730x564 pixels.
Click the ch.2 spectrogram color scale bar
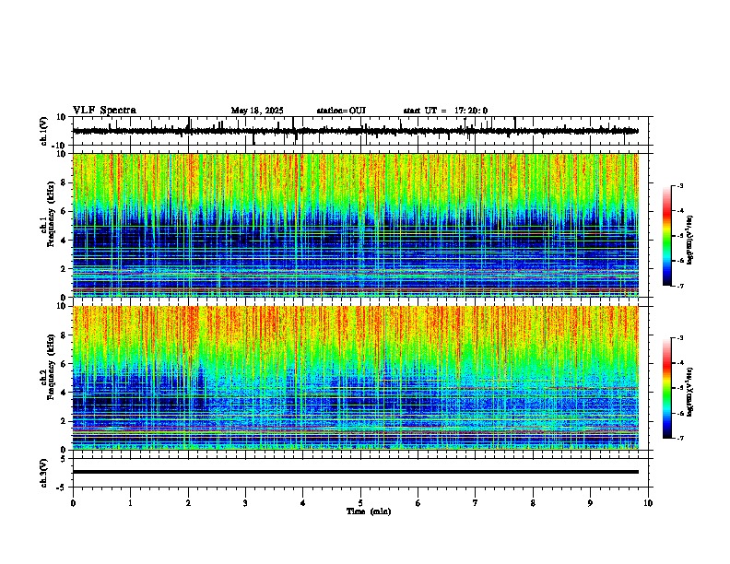pos(667,388)
